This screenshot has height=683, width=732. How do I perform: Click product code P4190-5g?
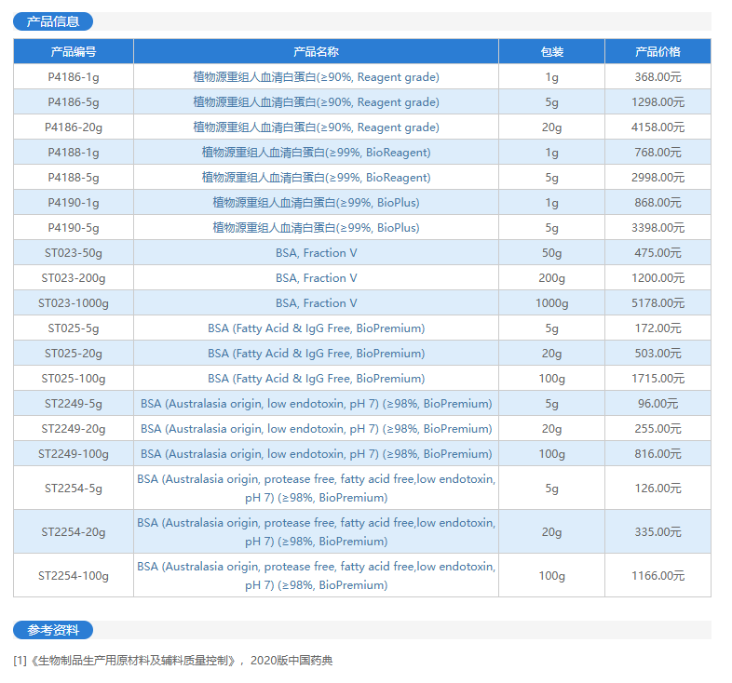74,228
